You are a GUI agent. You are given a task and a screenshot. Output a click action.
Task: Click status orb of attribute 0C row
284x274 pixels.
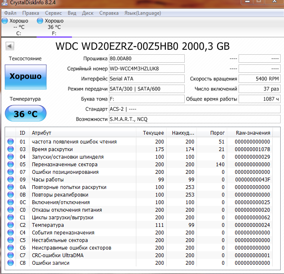point(11,202)
